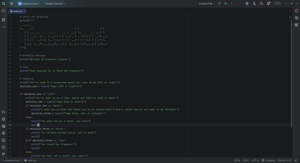This screenshot has width=300, height=163.
Task: Open the Structure tool window
Action: point(3,20)
